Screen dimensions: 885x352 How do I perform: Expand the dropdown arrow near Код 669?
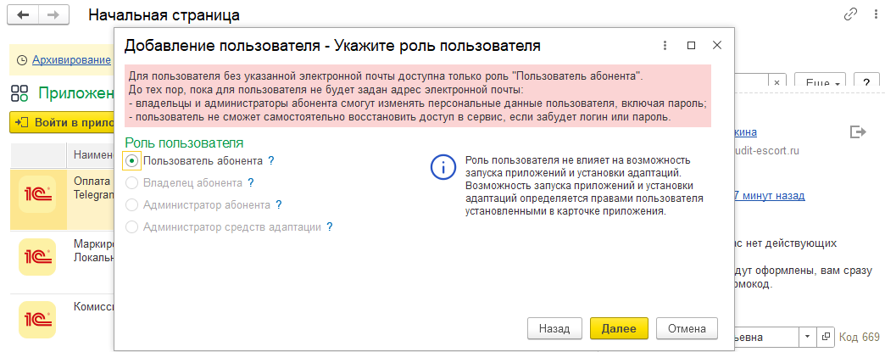point(805,337)
